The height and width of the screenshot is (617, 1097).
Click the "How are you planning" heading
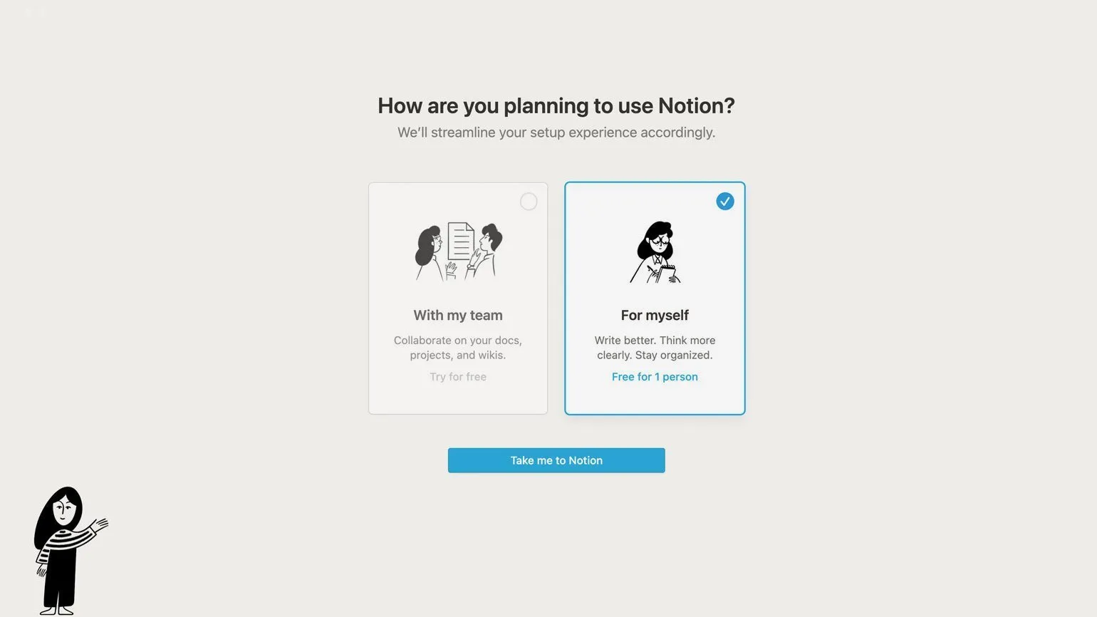(x=556, y=105)
